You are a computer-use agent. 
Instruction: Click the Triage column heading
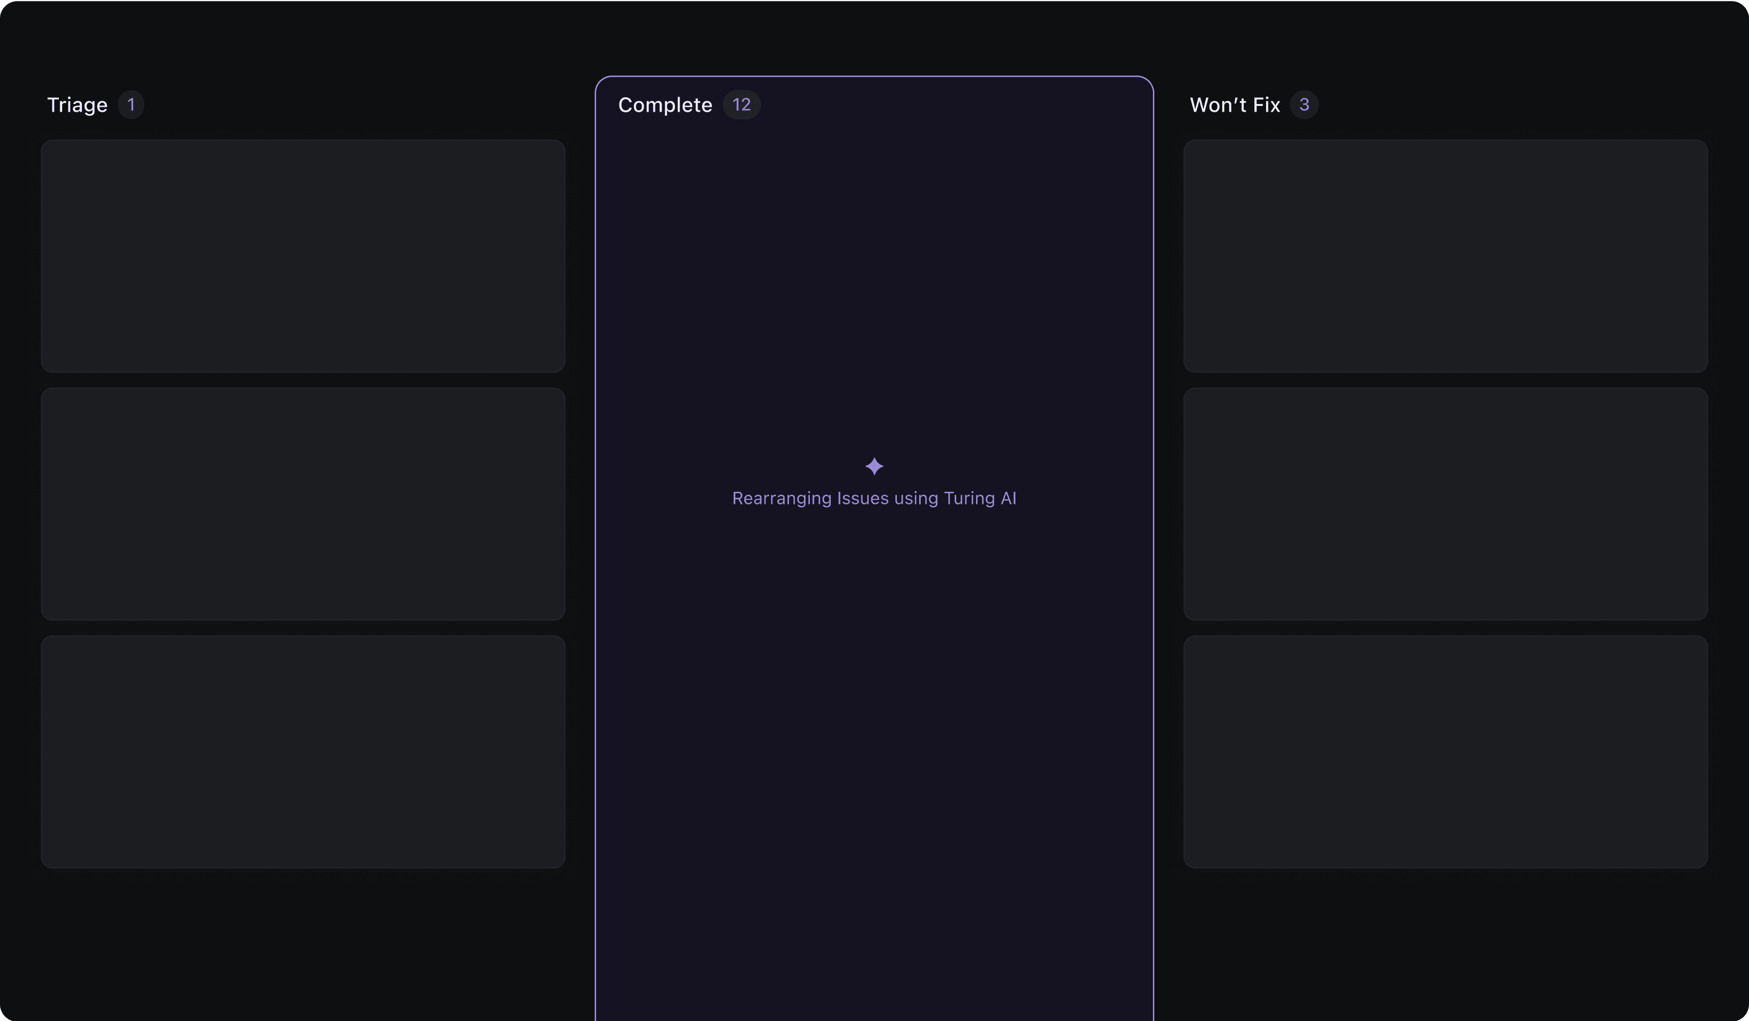(77, 105)
